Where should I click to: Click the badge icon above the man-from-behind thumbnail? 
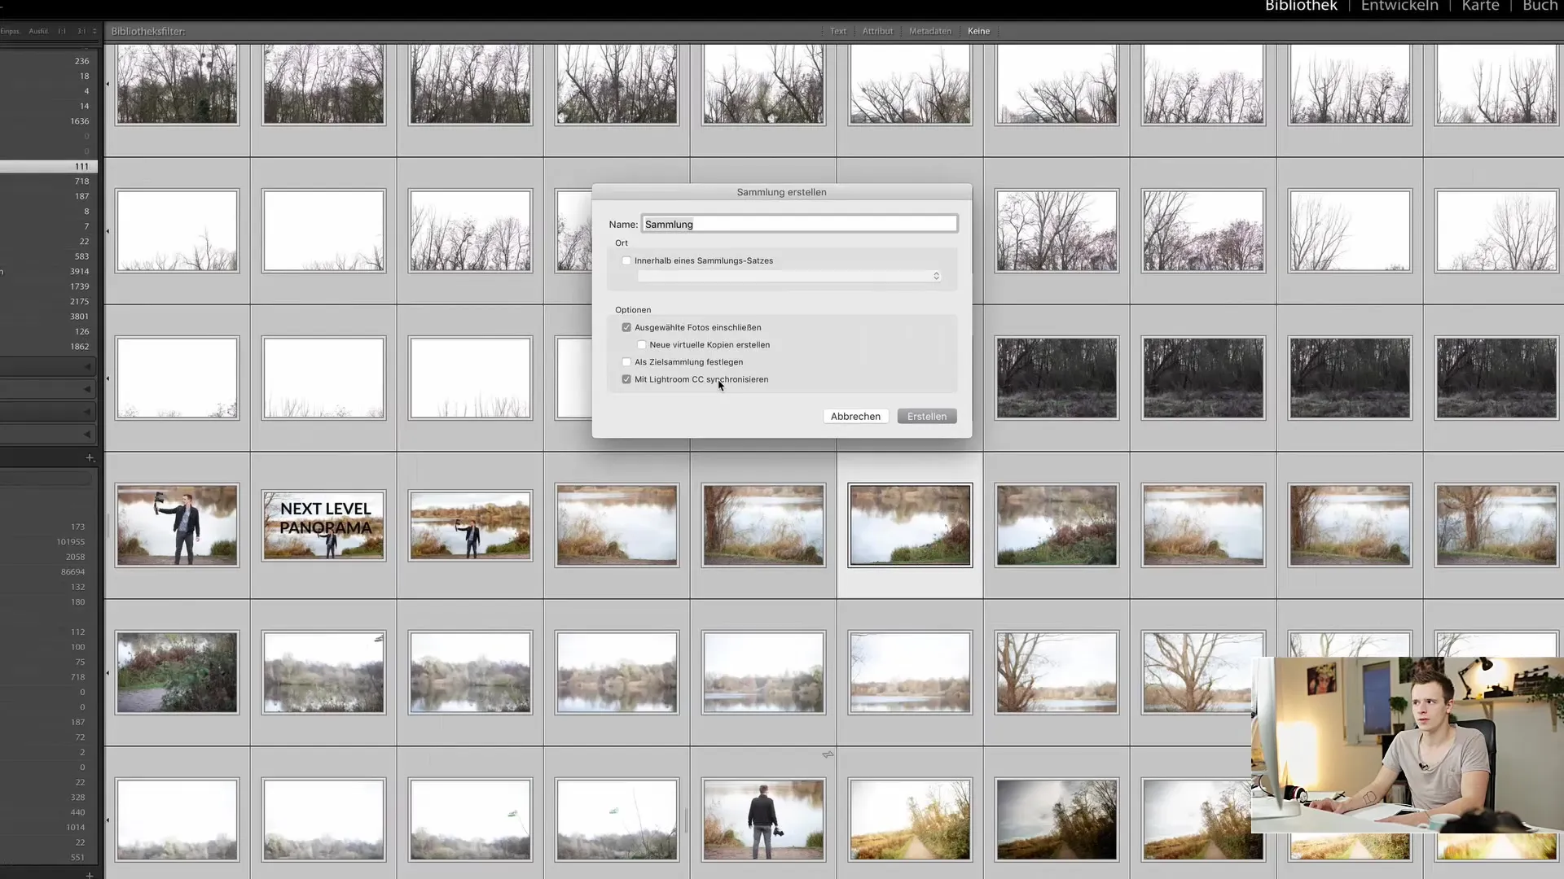point(828,755)
